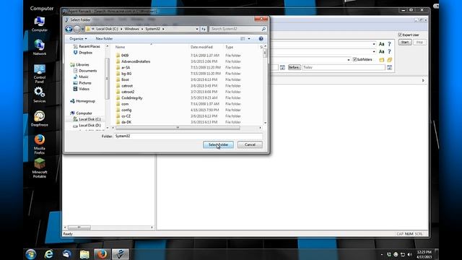The height and width of the screenshot is (260, 462).
Task: Toggle the Before date button
Action: pos(294,67)
